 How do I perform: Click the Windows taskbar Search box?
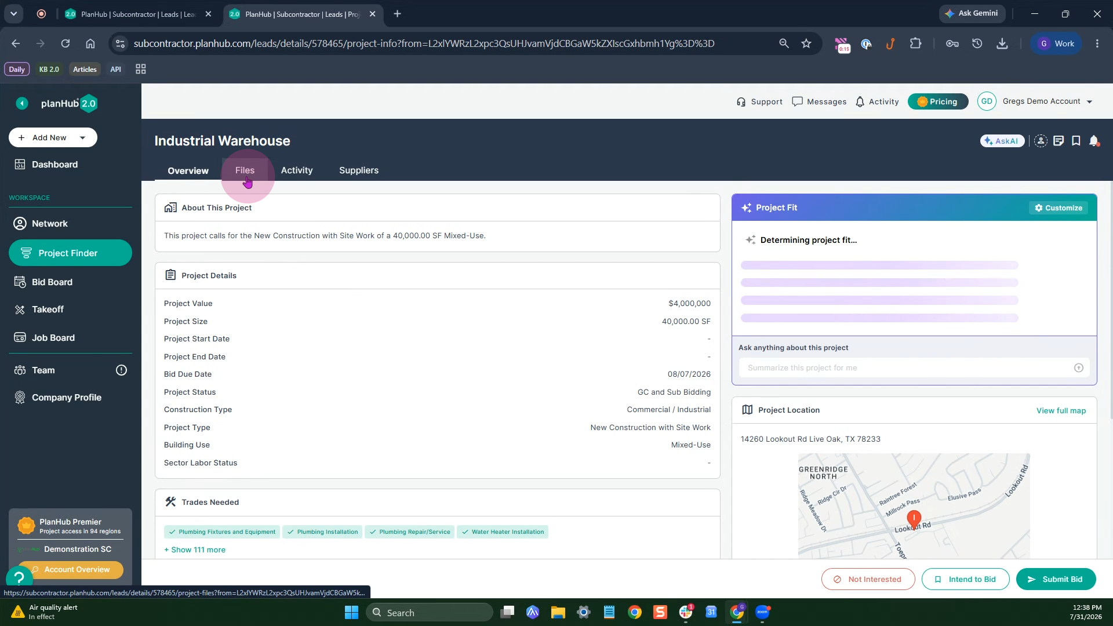(430, 613)
